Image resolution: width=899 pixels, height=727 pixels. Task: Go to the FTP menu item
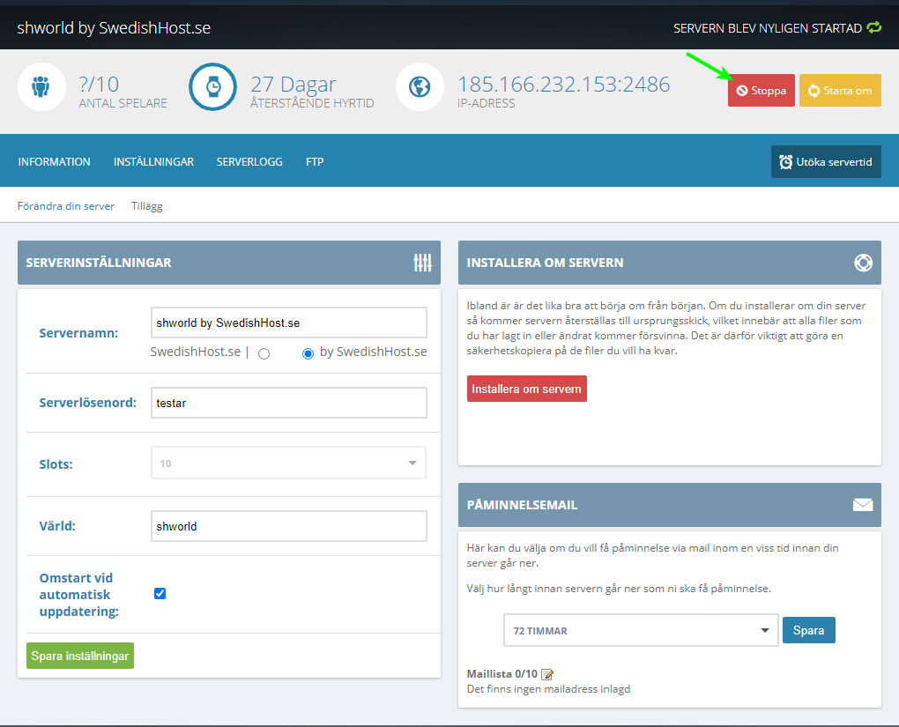coord(316,161)
